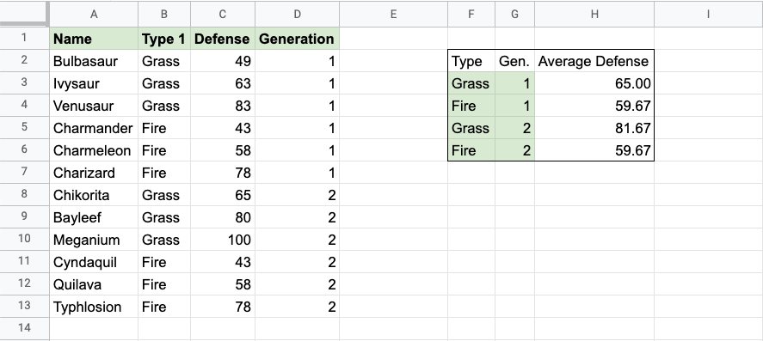The height and width of the screenshot is (341, 763).
Task: Click the Defense column header cell
Action: [x=223, y=39]
